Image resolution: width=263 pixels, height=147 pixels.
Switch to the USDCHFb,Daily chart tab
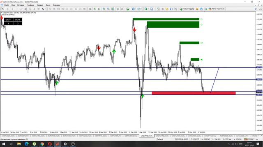point(162,136)
